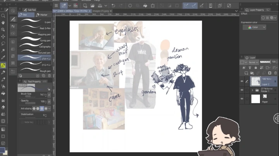Toggle Snap to Special Ruler in command bar
279x156 pixels.
coord(194,6)
